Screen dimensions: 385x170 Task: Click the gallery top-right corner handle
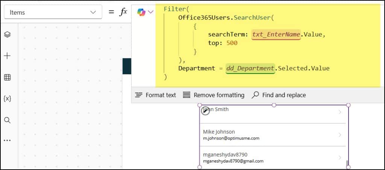(x=348, y=105)
